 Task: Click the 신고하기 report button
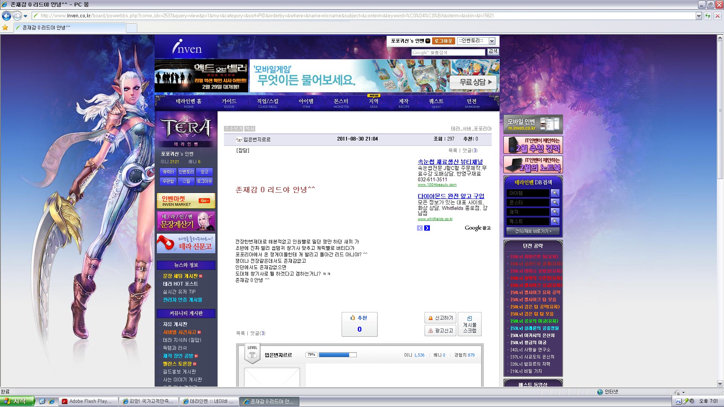click(440, 318)
